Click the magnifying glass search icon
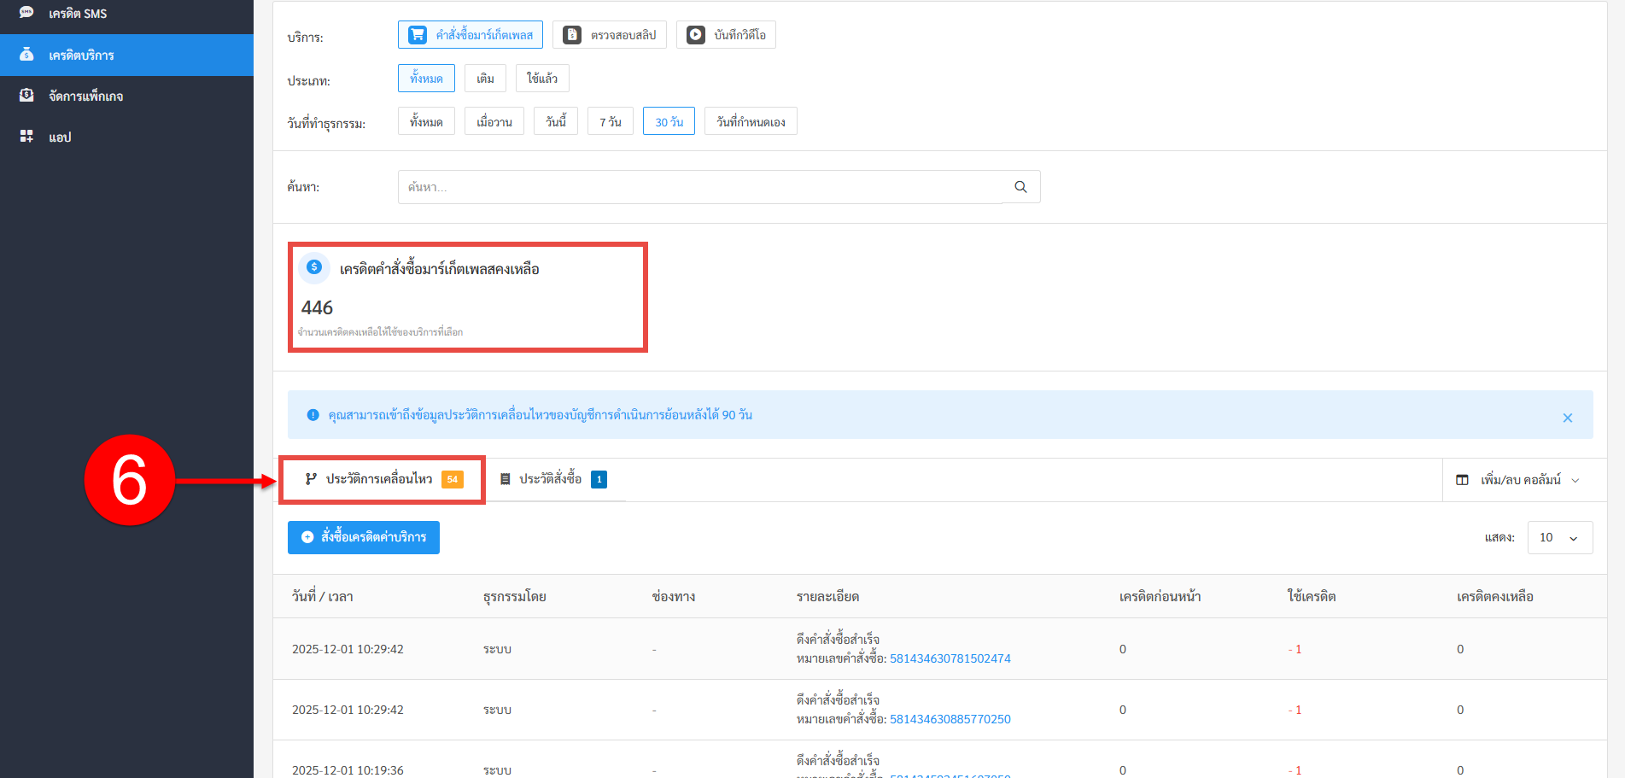Viewport: 1625px width, 778px height. pyautogui.click(x=1020, y=187)
